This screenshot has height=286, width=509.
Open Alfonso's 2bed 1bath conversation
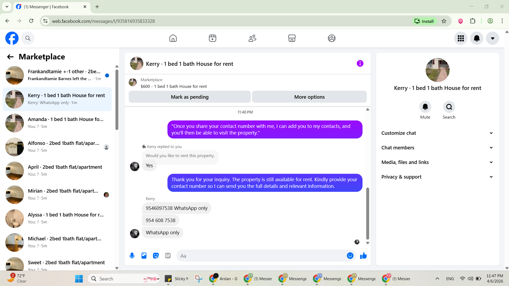point(57,147)
